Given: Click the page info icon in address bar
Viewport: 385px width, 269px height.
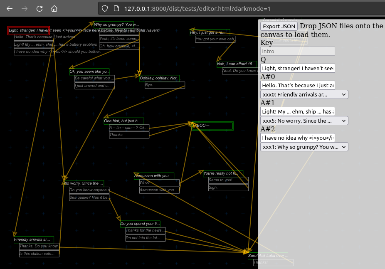Looking at the screenshot, I should tap(116, 8).
